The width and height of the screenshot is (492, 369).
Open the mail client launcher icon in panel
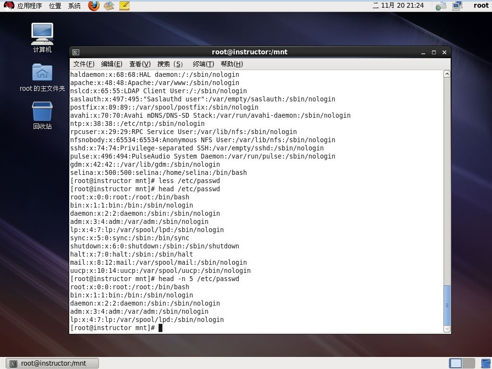109,6
